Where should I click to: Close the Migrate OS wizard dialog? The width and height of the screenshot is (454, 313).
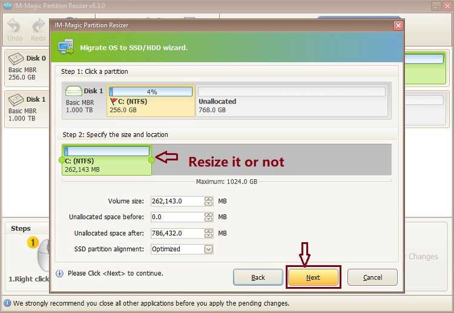coord(398,25)
